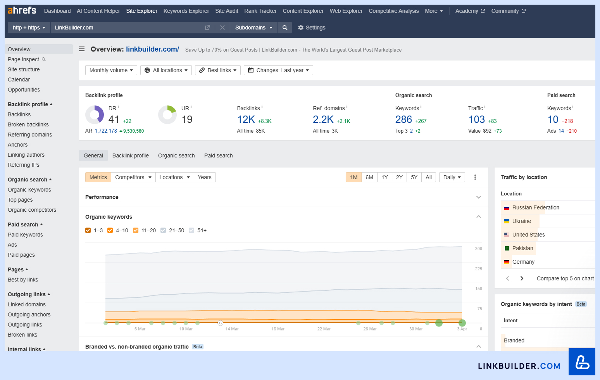Open Referring domains in sidebar

30,135
